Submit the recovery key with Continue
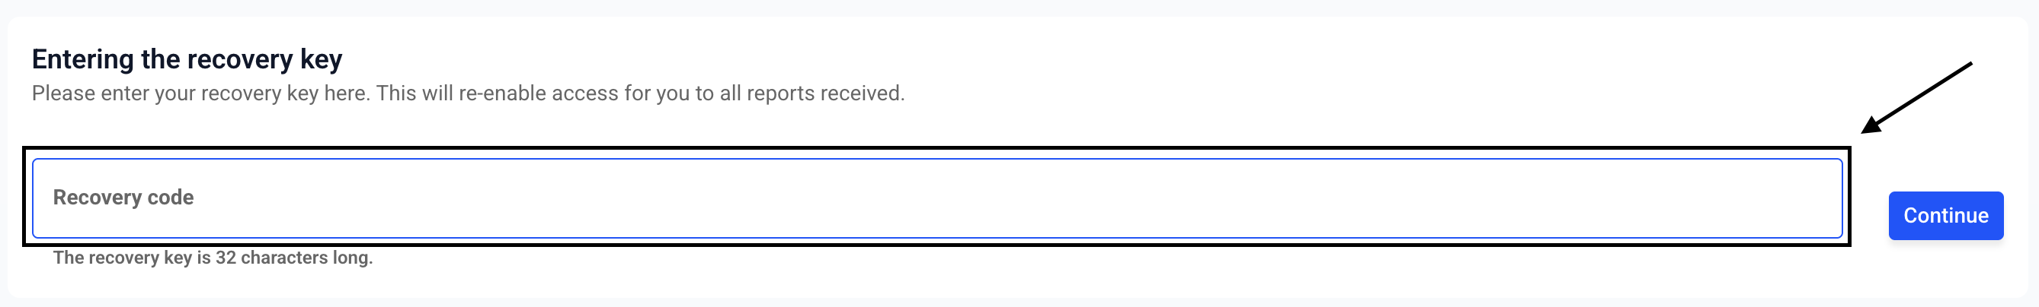 point(1945,216)
